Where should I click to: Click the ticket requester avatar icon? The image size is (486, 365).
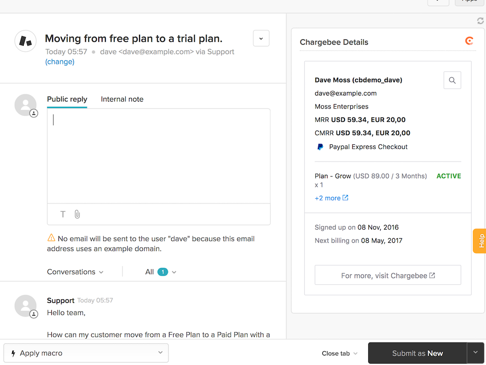pyautogui.click(x=26, y=41)
